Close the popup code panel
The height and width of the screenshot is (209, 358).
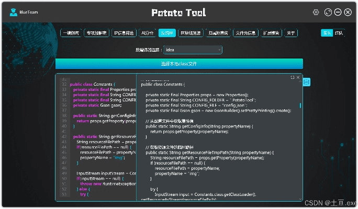[298, 77]
